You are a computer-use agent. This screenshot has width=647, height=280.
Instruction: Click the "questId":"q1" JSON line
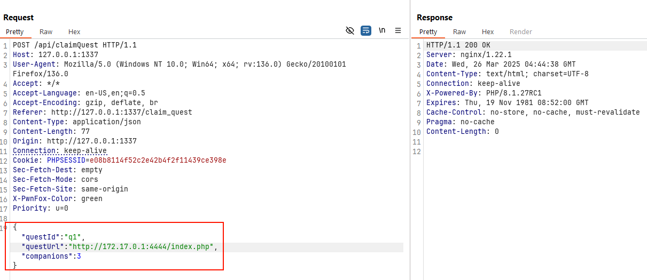53,237
